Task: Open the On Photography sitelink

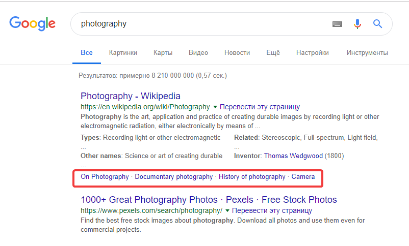Action: (x=105, y=176)
